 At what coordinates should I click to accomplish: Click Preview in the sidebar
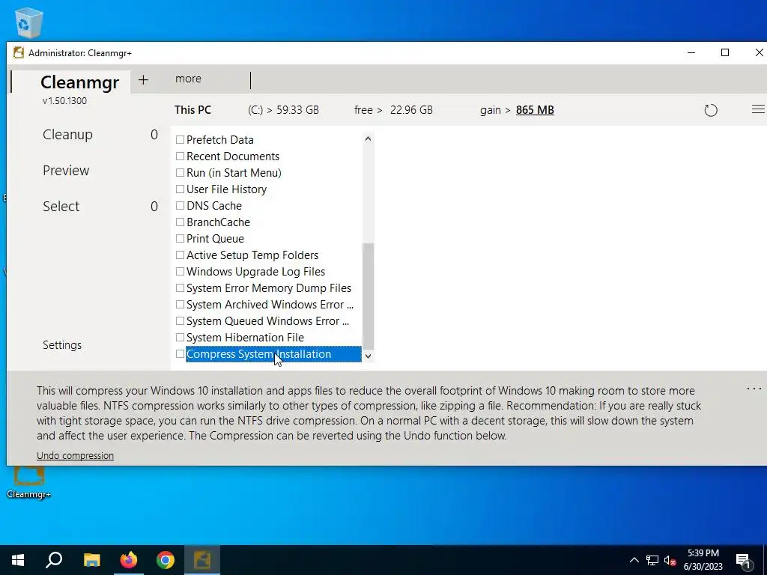[66, 170]
